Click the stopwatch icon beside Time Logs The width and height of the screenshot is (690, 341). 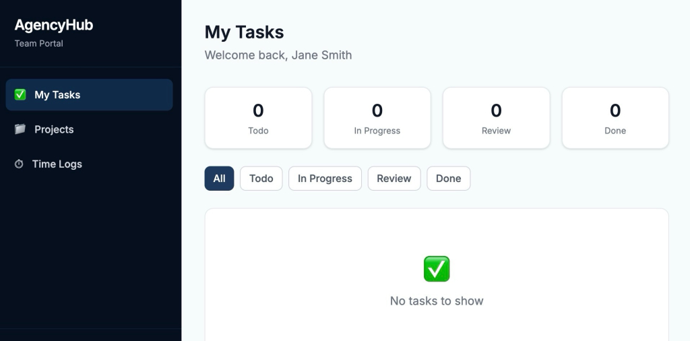point(19,164)
